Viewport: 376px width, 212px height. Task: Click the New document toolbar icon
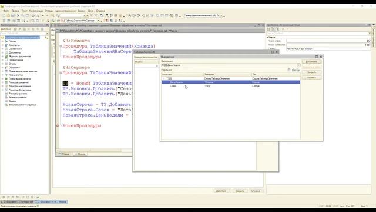coord(4,16)
